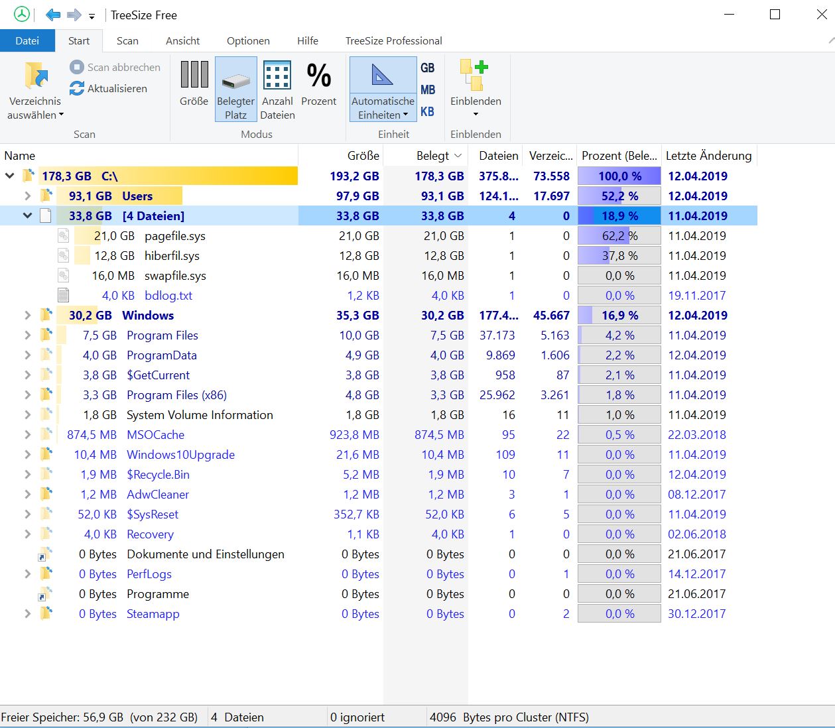Sort by Prozent (Bele... column
The image size is (835, 728).
coord(619,156)
